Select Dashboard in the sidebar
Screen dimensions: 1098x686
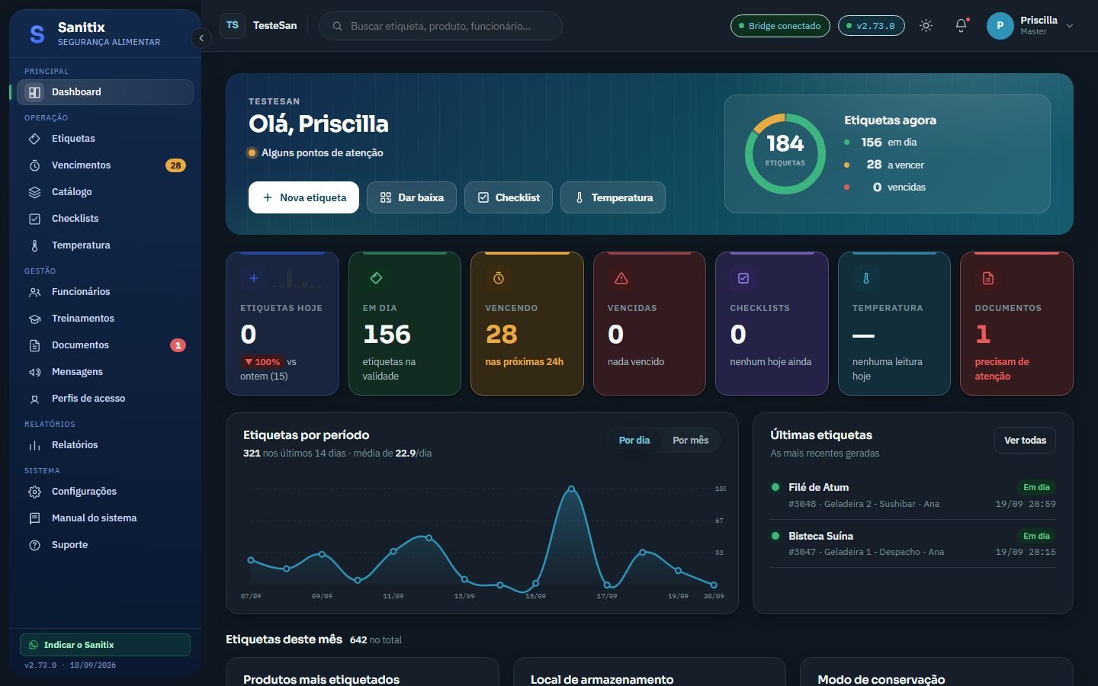click(104, 92)
